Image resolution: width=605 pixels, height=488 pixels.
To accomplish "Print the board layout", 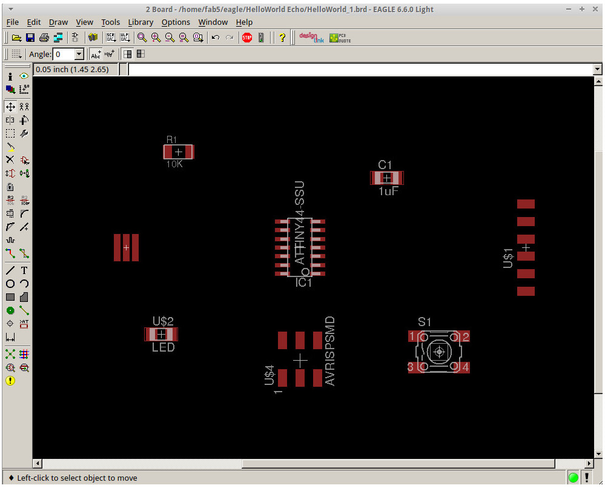I will [44, 38].
